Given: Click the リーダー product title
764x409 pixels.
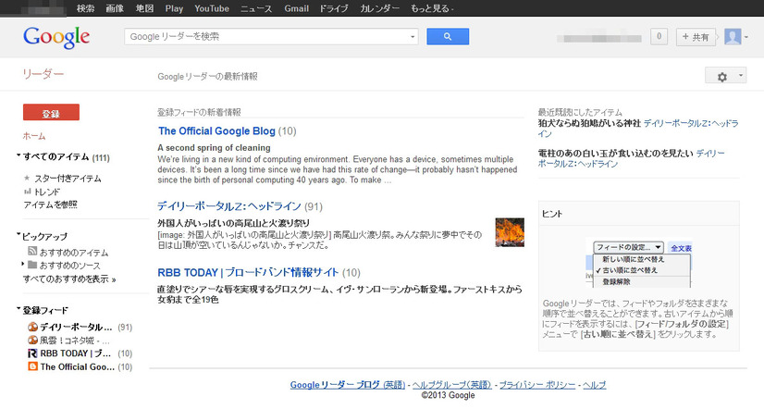Looking at the screenshot, I should coord(43,74).
